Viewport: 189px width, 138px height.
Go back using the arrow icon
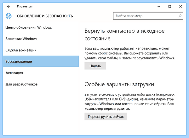click(9, 6)
